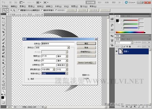This screenshot has height=109, width=152.
Task: Click the foreground color swatch in toolbox
Action: click(x=3, y=98)
